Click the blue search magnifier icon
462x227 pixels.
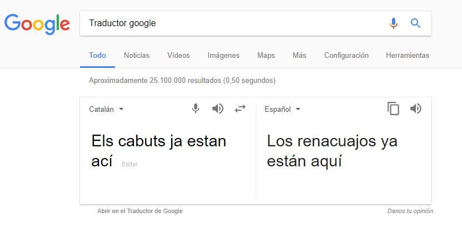coord(415,23)
